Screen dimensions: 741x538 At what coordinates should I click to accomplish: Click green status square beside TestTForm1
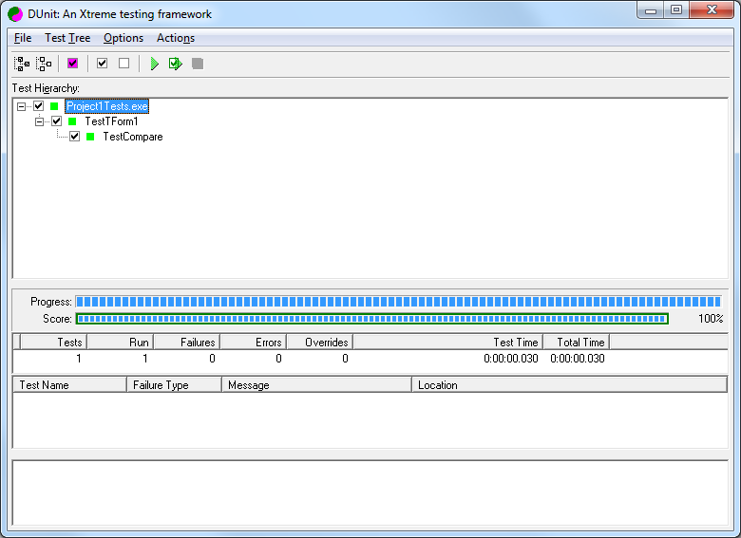[x=72, y=121]
